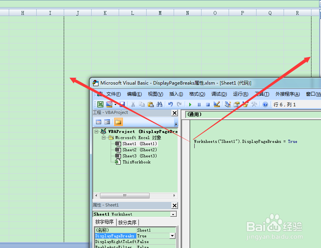This screenshot has height=248, width=321.
Task: Select the DisplayPageBreaks property row
Action: coord(135,236)
